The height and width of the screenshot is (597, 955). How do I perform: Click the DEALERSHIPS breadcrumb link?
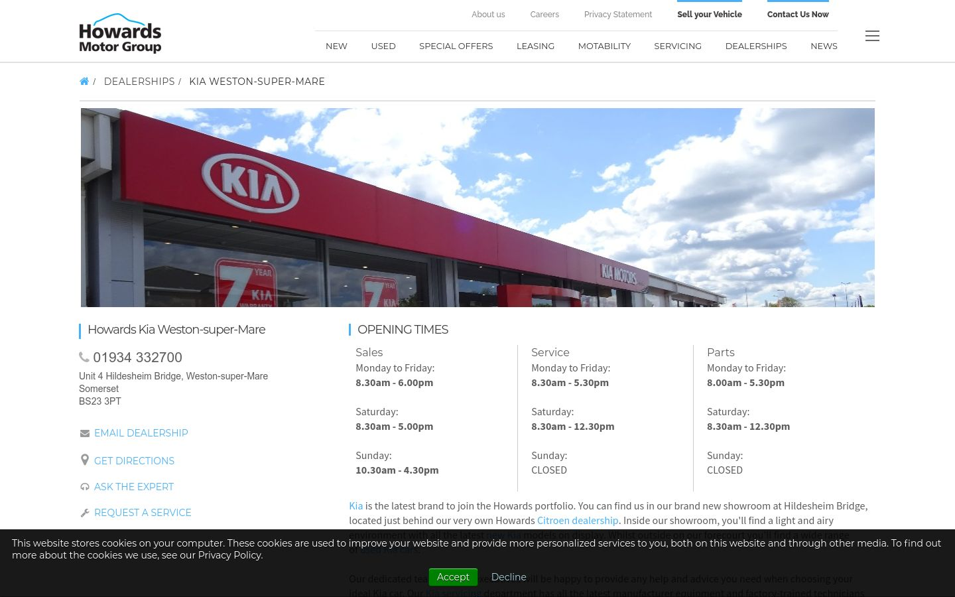(x=139, y=82)
